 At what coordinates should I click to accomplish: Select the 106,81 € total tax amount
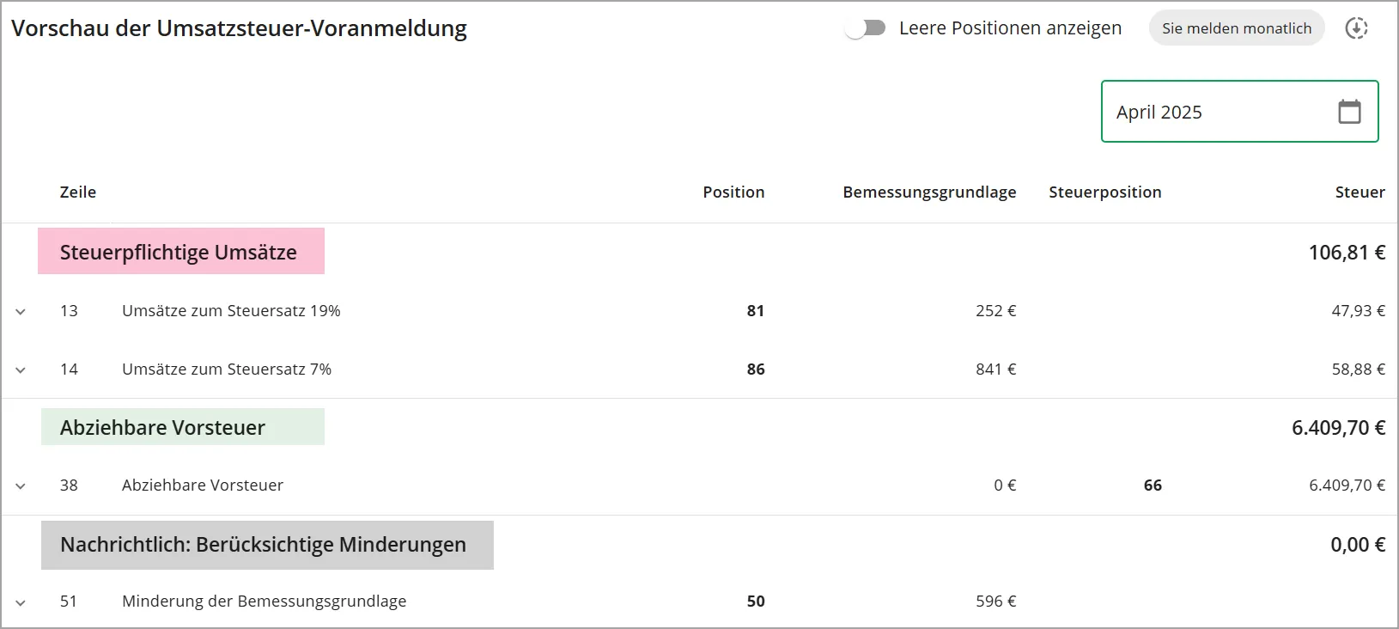click(x=1347, y=252)
